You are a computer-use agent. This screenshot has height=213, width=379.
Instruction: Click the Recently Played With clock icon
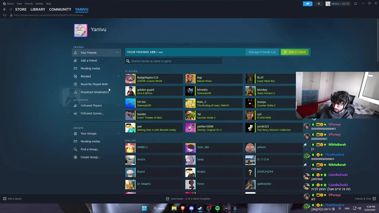coord(75,84)
